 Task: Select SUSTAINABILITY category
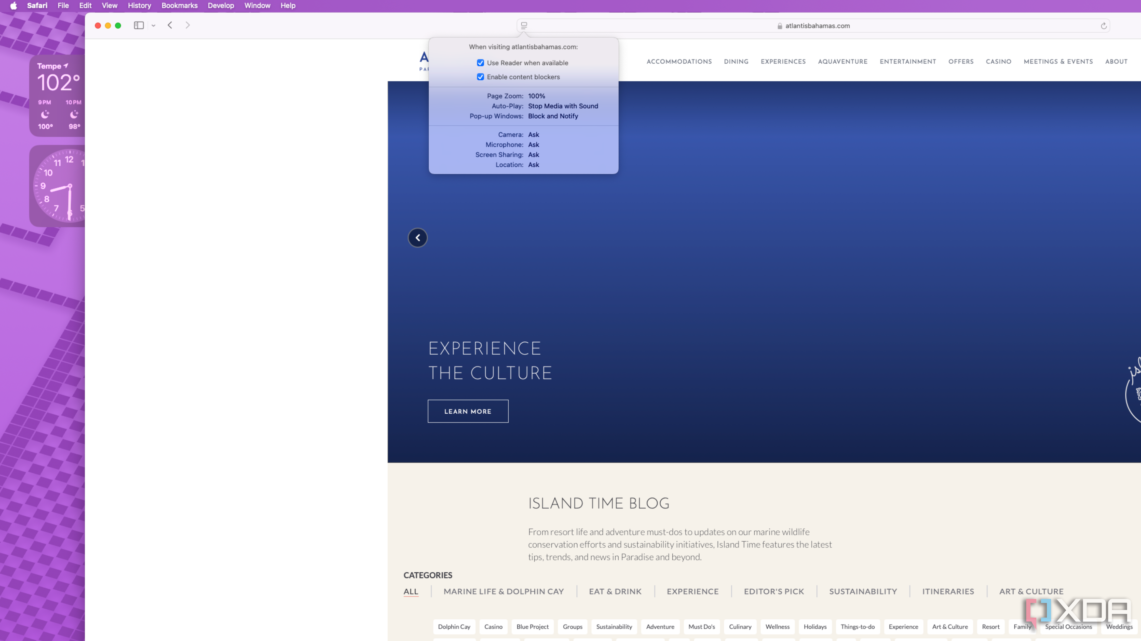coord(863,592)
